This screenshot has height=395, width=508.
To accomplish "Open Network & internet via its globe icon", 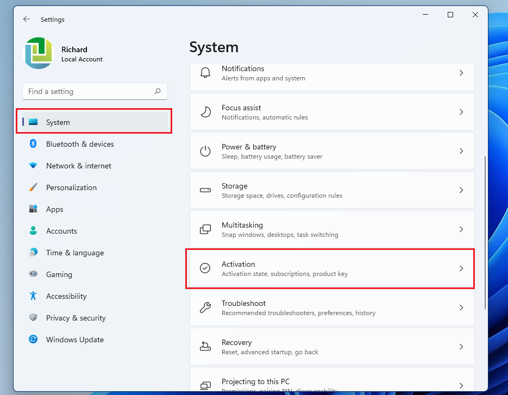I will click(x=33, y=166).
